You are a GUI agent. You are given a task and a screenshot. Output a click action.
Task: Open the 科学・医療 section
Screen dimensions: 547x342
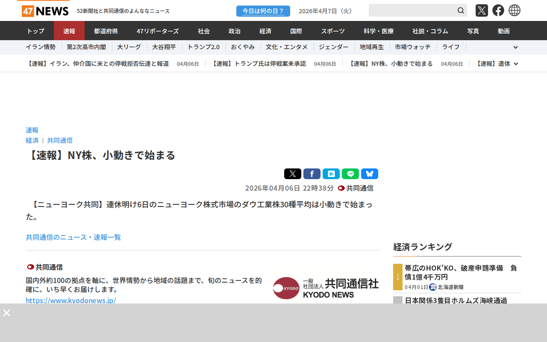(379, 31)
